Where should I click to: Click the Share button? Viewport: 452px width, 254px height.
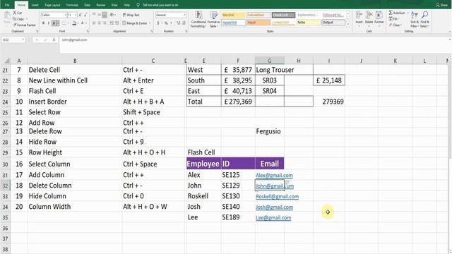[442, 5]
